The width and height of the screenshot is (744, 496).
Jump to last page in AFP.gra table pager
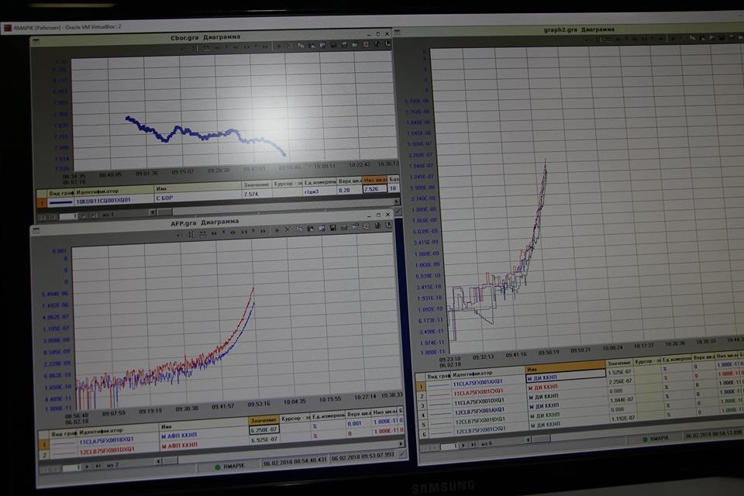[x=96, y=467]
